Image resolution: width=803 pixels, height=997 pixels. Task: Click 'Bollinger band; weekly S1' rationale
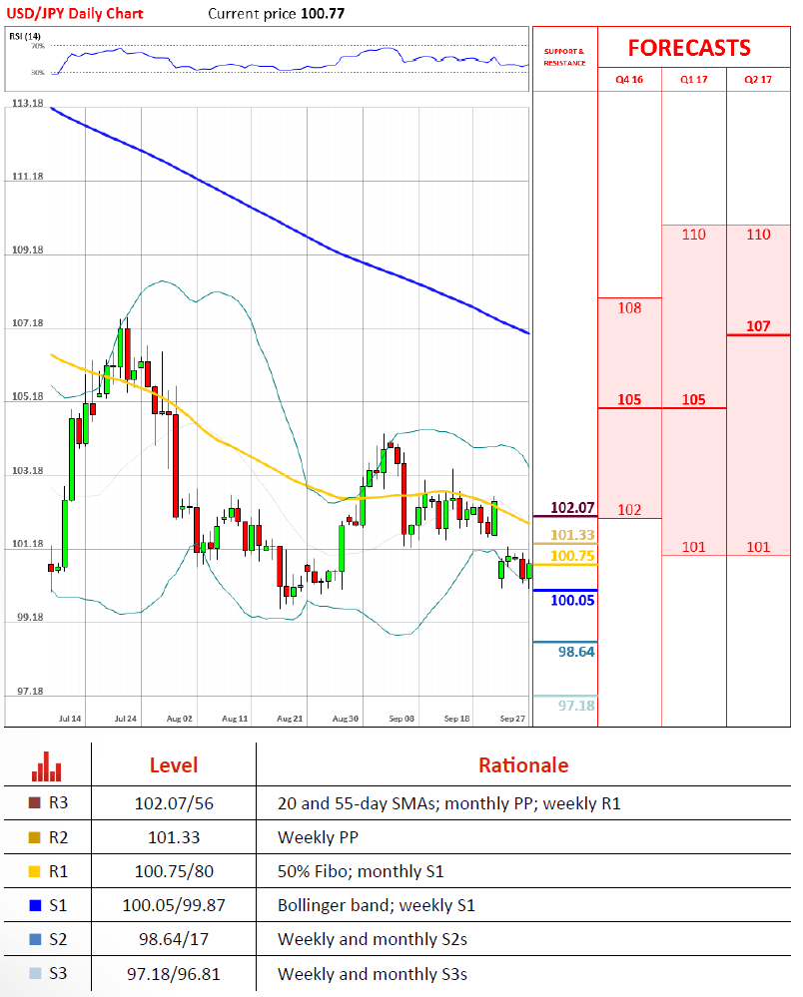377,905
